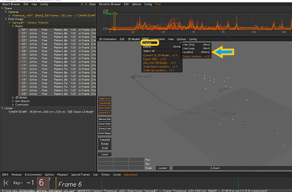Screen dimensions: 292x192
Task: Select point "25" in points list
Action: tap(57, 83)
